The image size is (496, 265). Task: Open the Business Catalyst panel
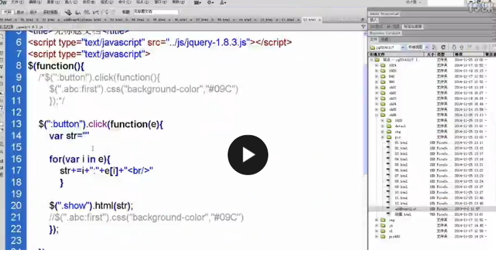[x=385, y=33]
